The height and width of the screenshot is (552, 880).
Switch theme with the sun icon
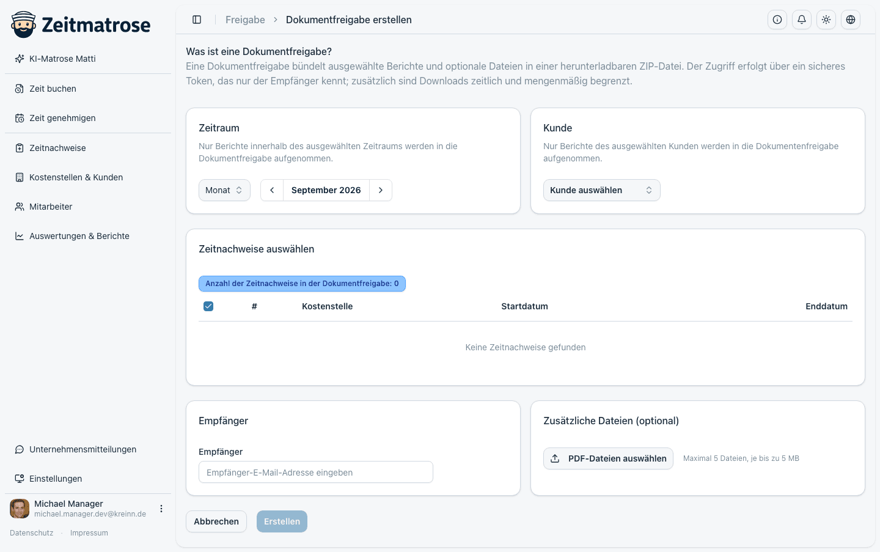[x=826, y=20]
